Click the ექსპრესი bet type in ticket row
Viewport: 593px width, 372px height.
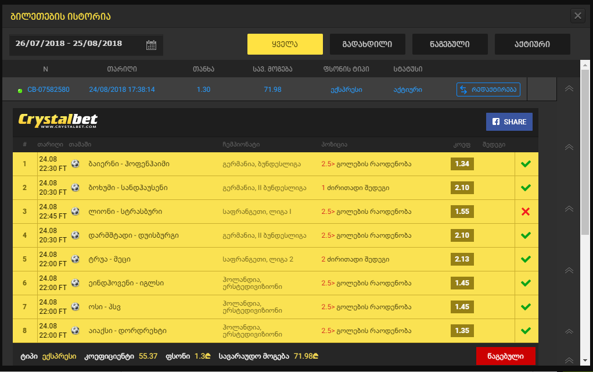point(346,90)
